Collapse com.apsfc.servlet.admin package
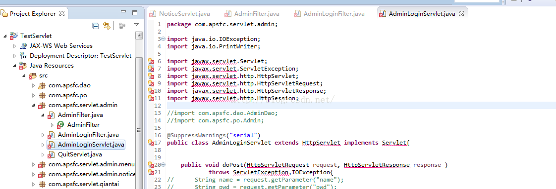 pyautogui.click(x=34, y=105)
